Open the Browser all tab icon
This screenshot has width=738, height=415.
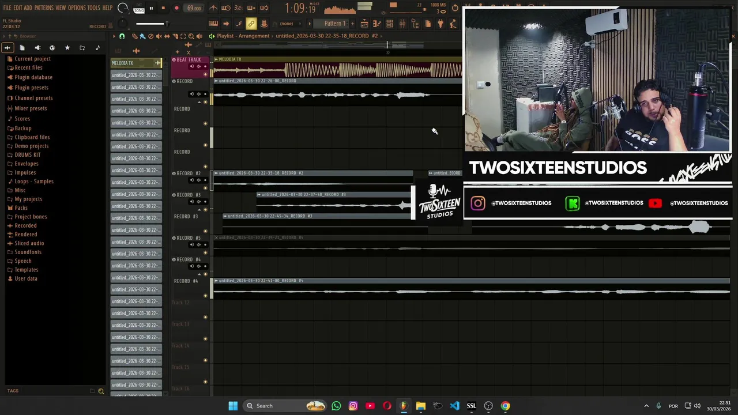(x=7, y=48)
